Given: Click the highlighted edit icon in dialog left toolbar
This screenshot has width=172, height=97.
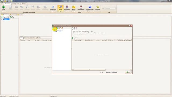Looking at the screenshot, I should [x=62, y=28].
